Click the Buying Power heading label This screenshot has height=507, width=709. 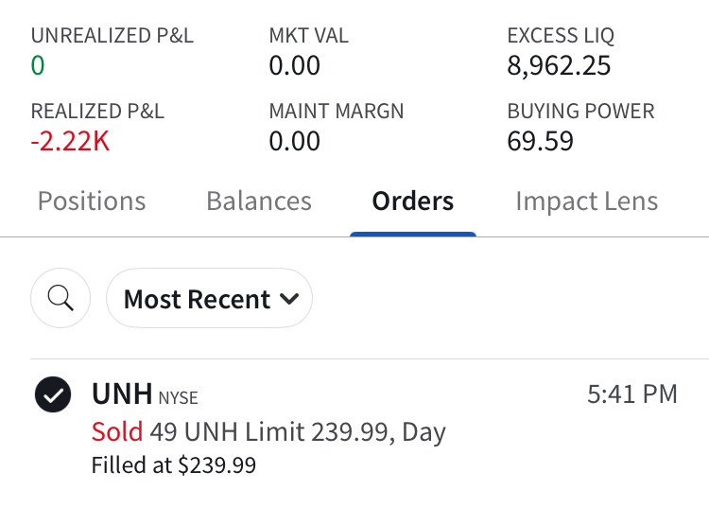pos(581,112)
